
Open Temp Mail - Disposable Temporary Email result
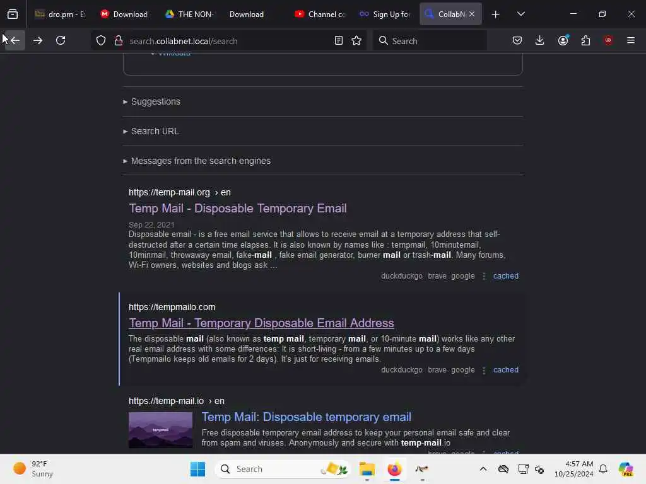(238, 208)
